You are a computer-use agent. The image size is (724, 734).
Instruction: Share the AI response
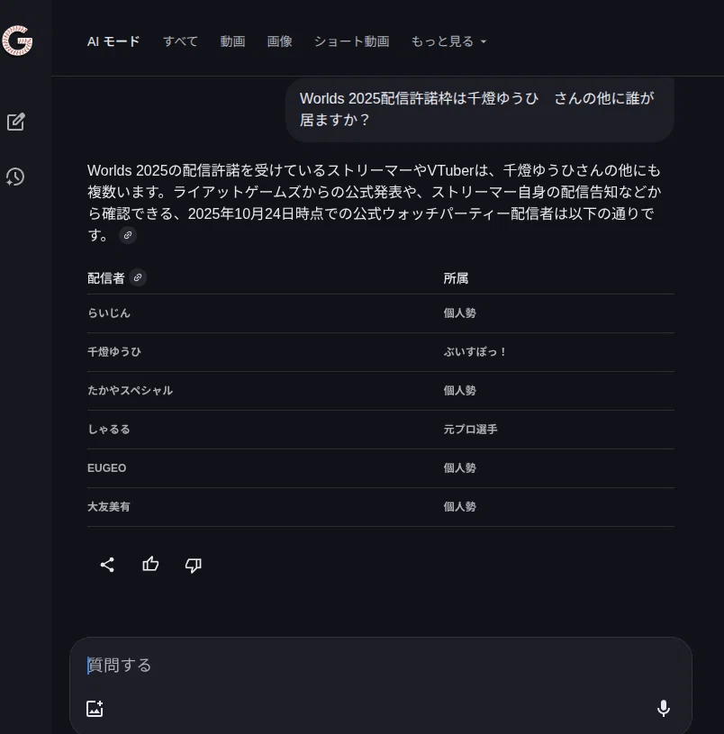[107, 565]
